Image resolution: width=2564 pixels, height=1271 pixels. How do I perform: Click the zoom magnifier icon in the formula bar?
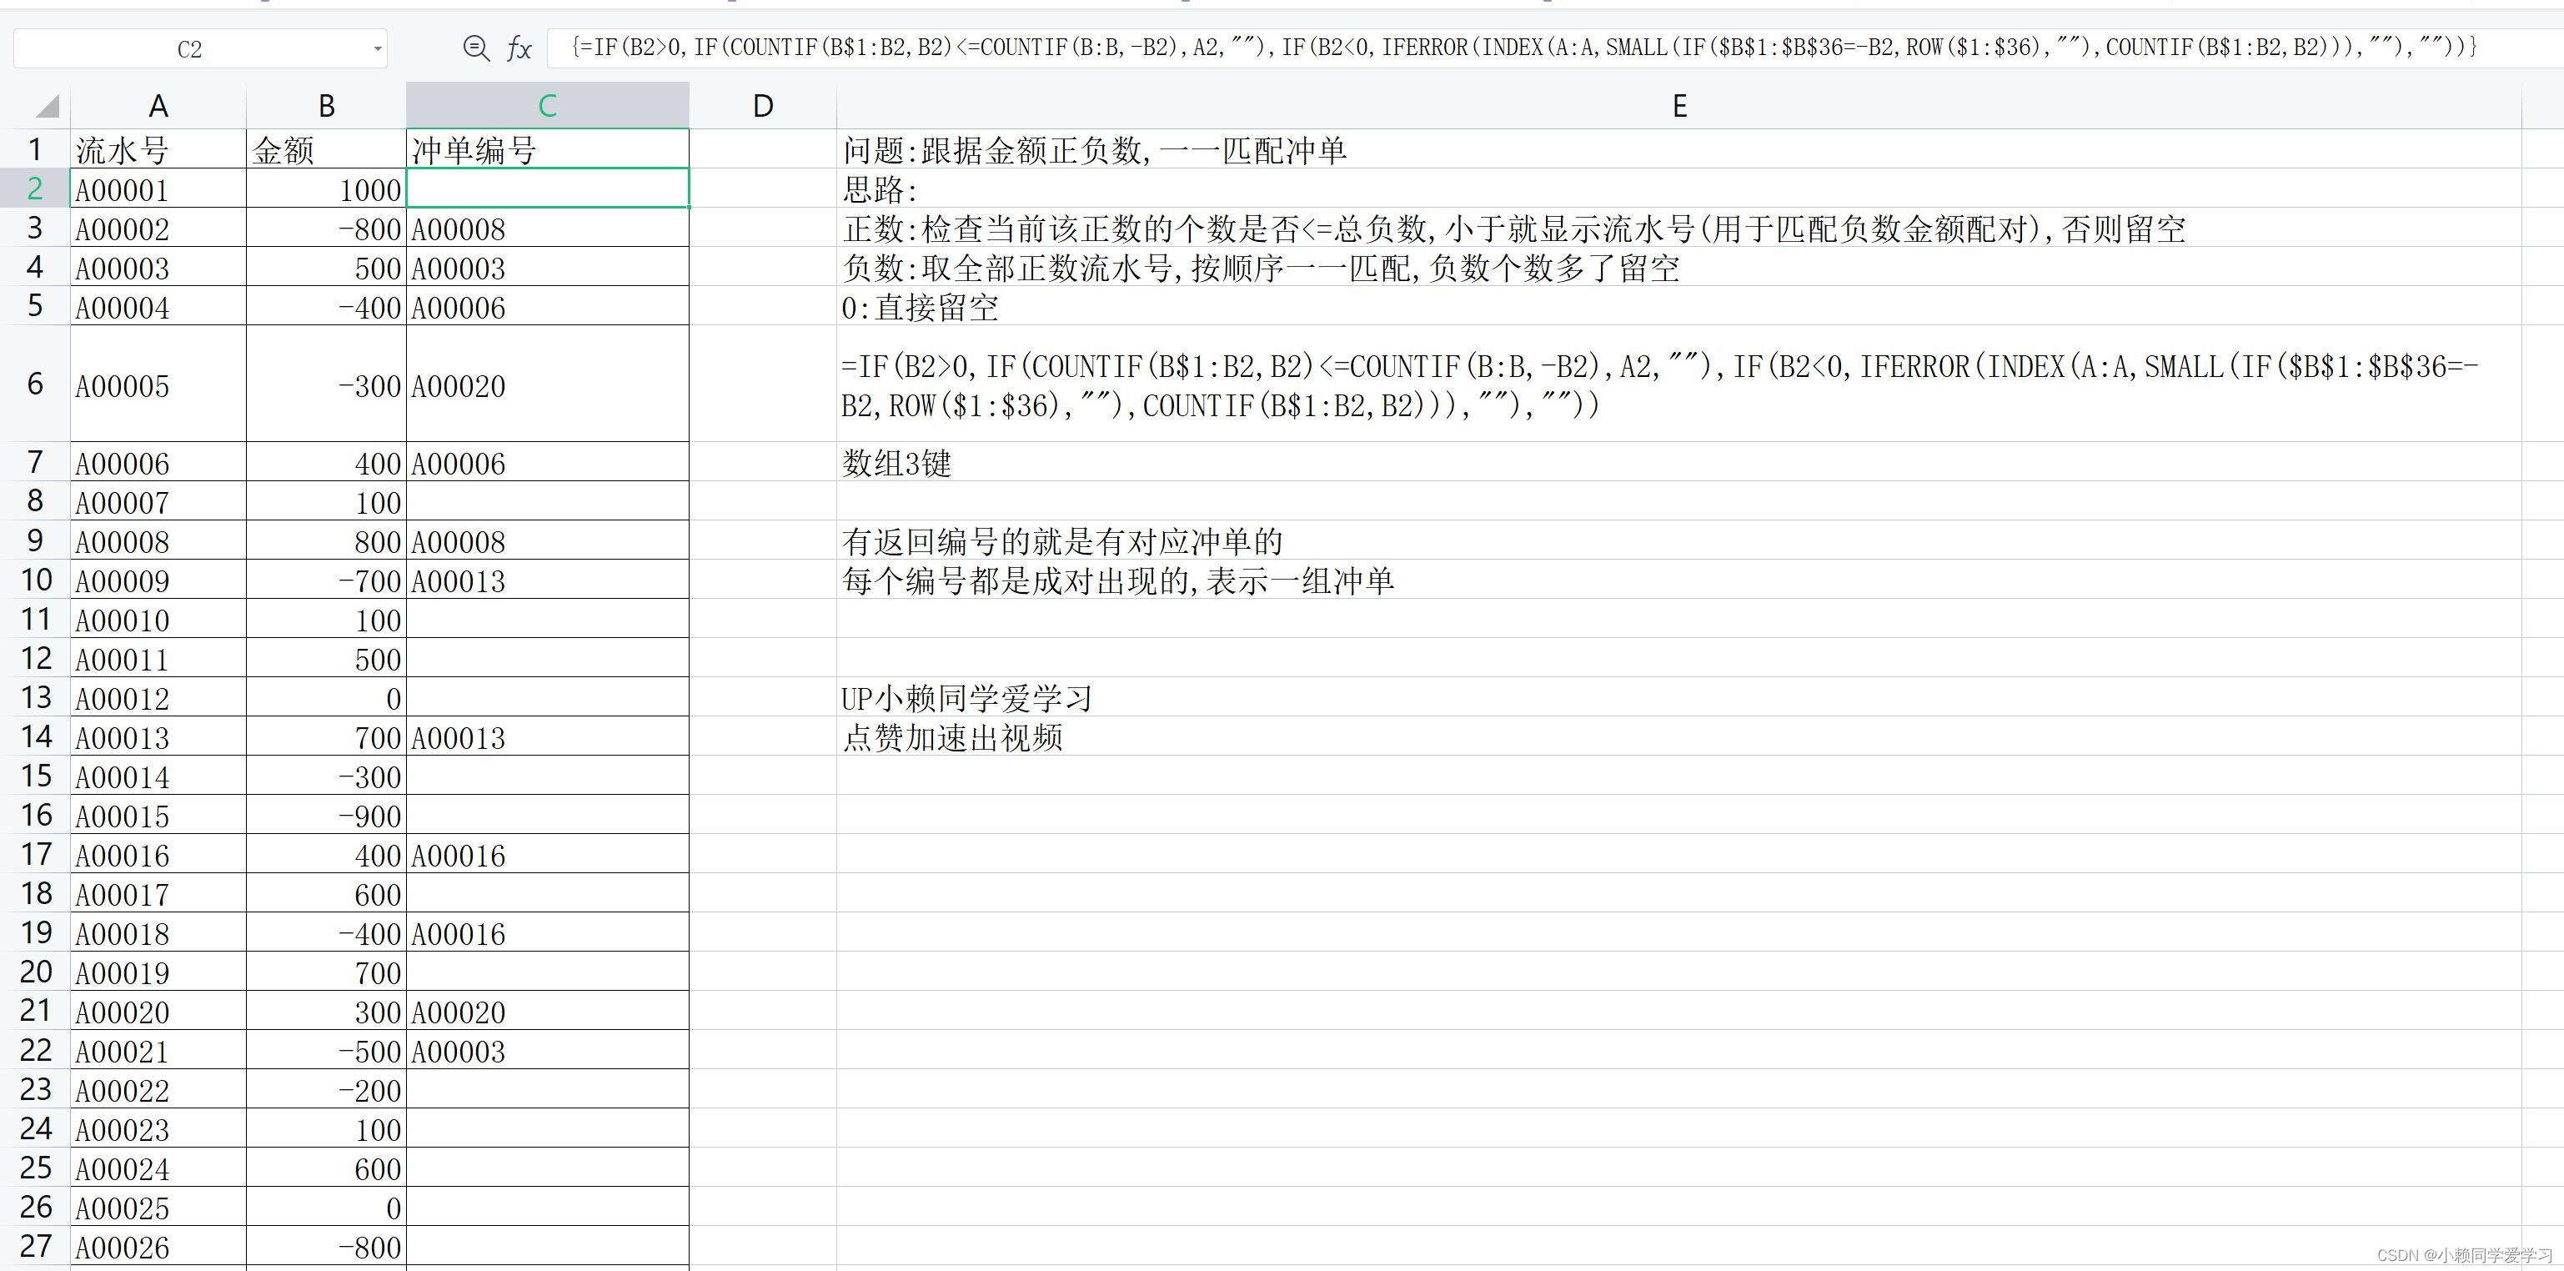476,48
